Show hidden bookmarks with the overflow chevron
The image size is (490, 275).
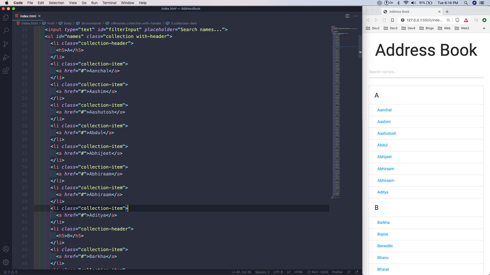point(484,28)
